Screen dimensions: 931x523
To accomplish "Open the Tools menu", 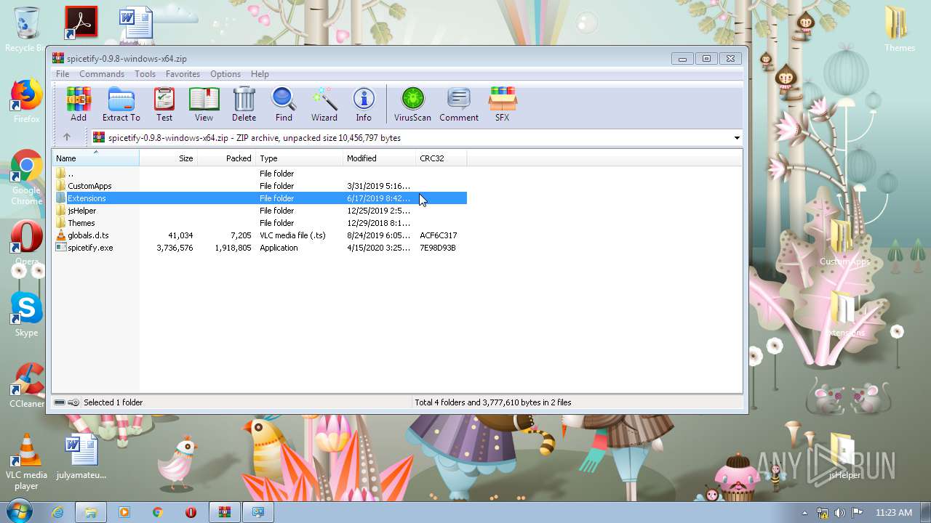I will pyautogui.click(x=145, y=74).
